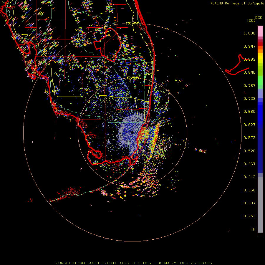This screenshot has width=265, height=265.
Task: Click the 100 NMI range ring label
Action: click(132, 23)
